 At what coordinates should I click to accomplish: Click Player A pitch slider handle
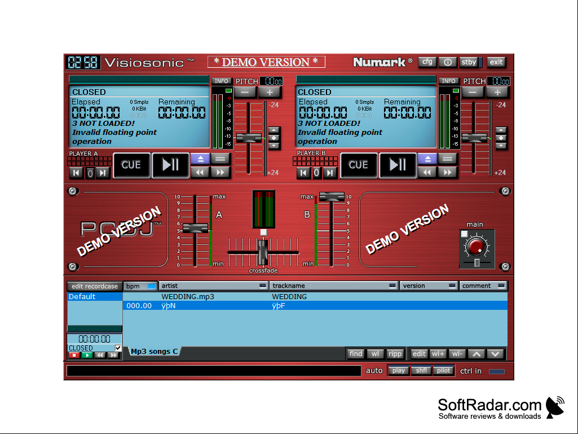click(x=249, y=138)
